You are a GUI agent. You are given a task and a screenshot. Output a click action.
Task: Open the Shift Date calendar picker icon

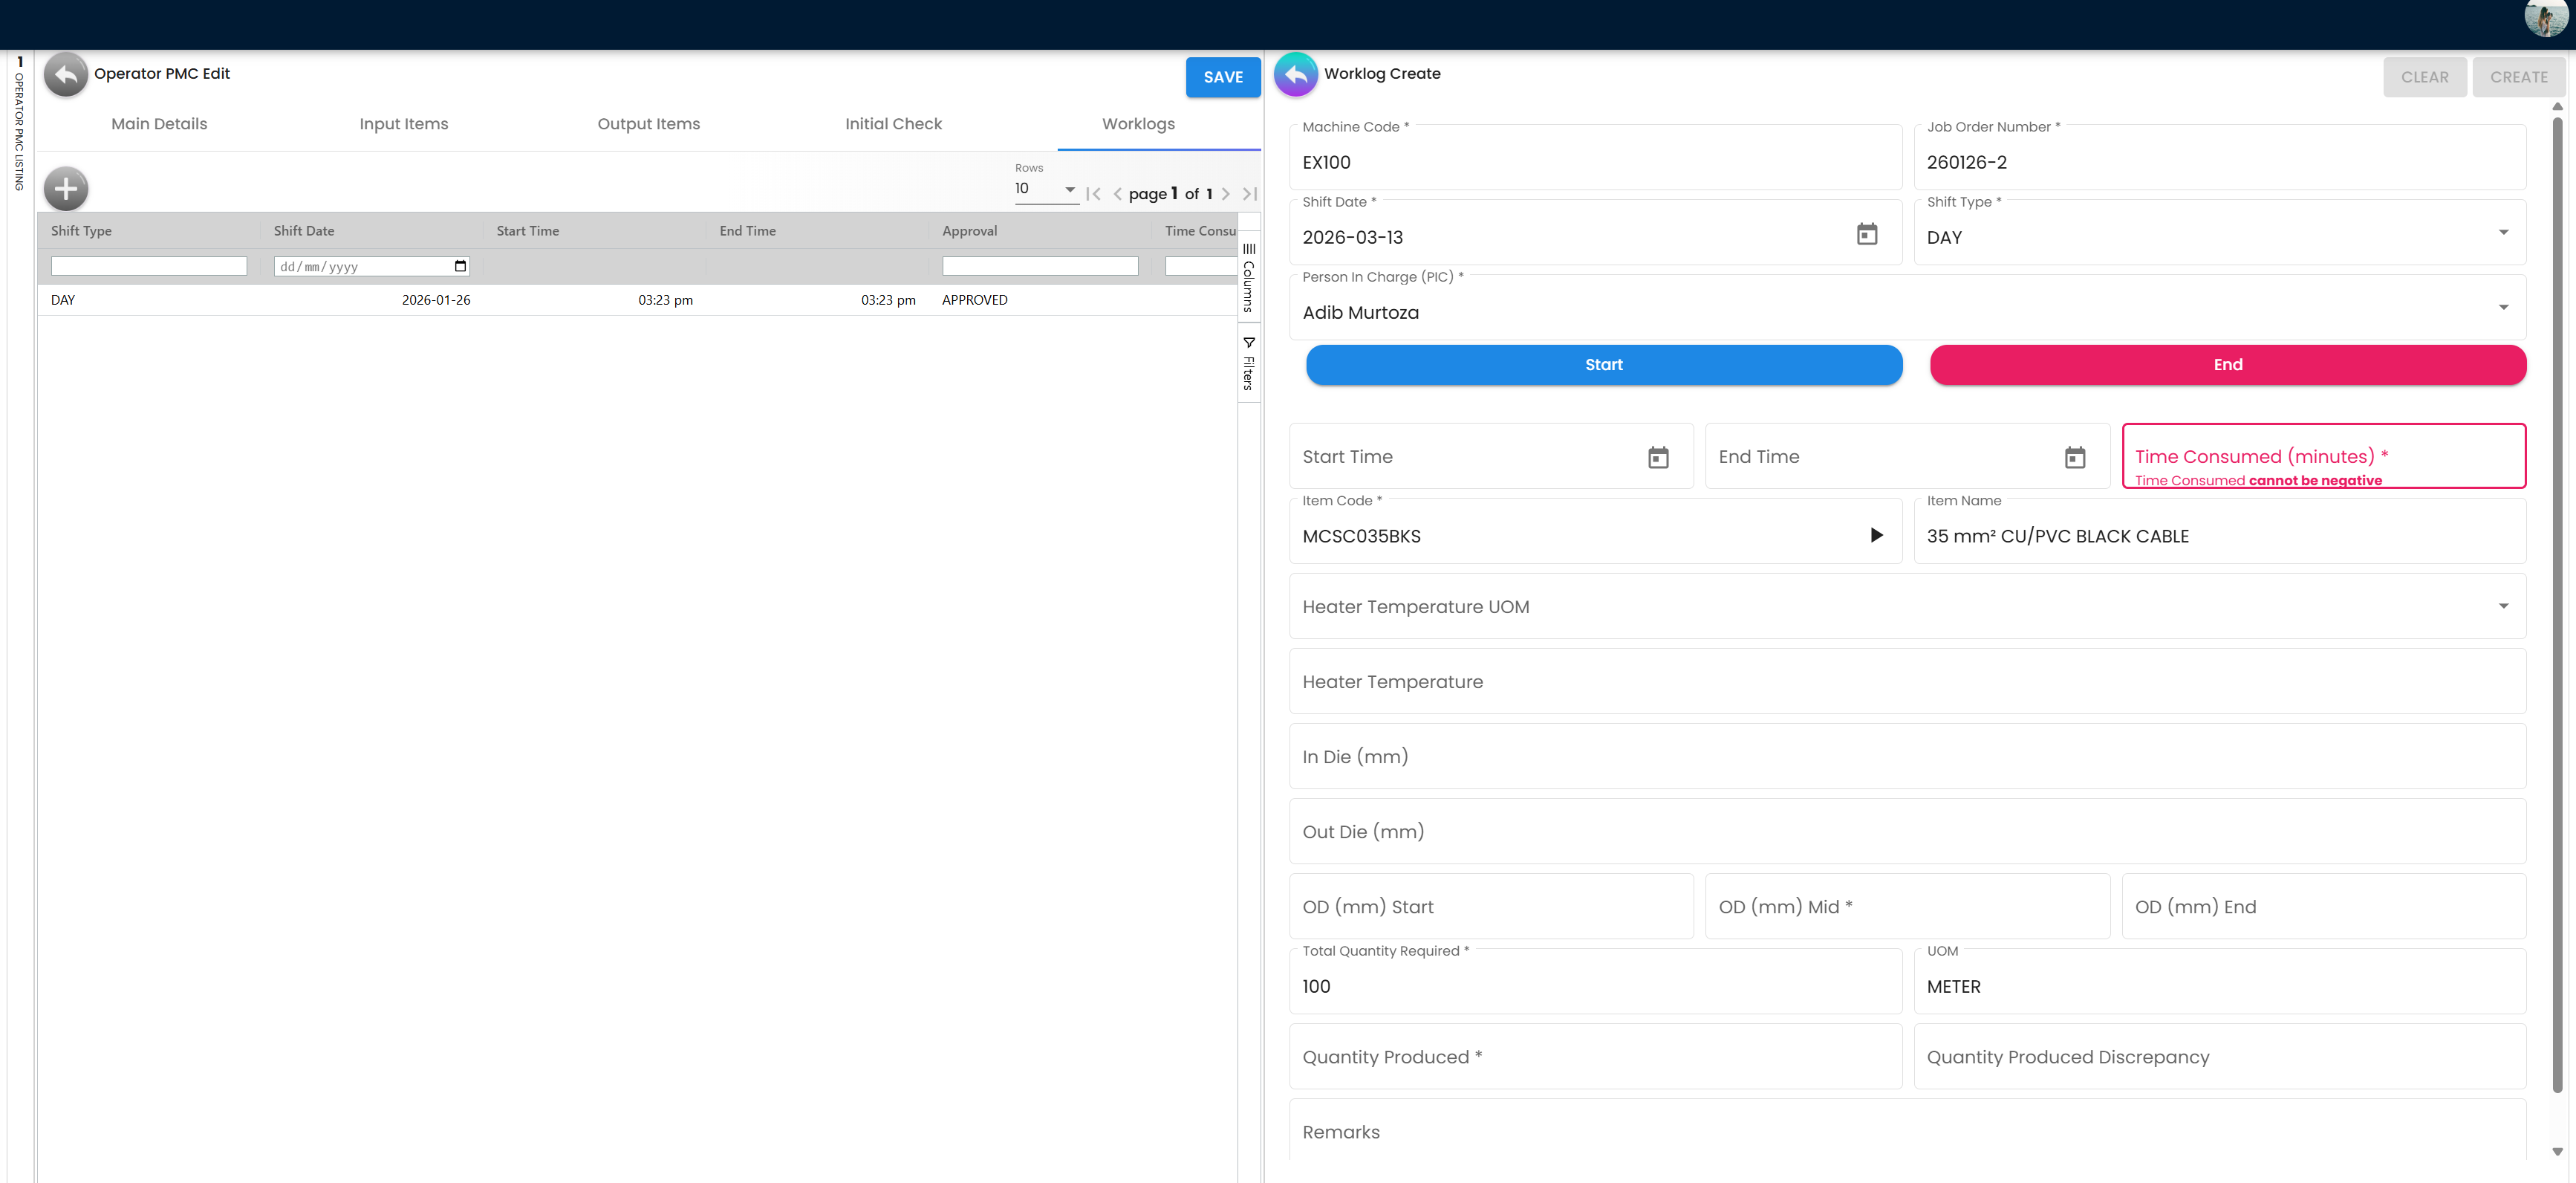pyautogui.click(x=1866, y=234)
